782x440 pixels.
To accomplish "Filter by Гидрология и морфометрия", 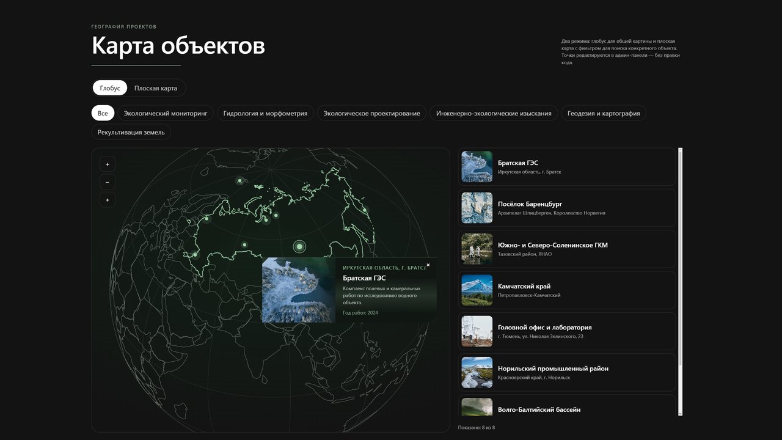I will [265, 113].
